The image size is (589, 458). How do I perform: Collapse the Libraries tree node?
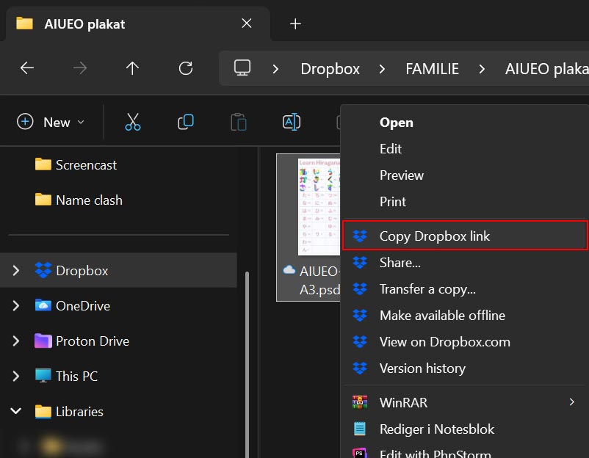(x=16, y=412)
